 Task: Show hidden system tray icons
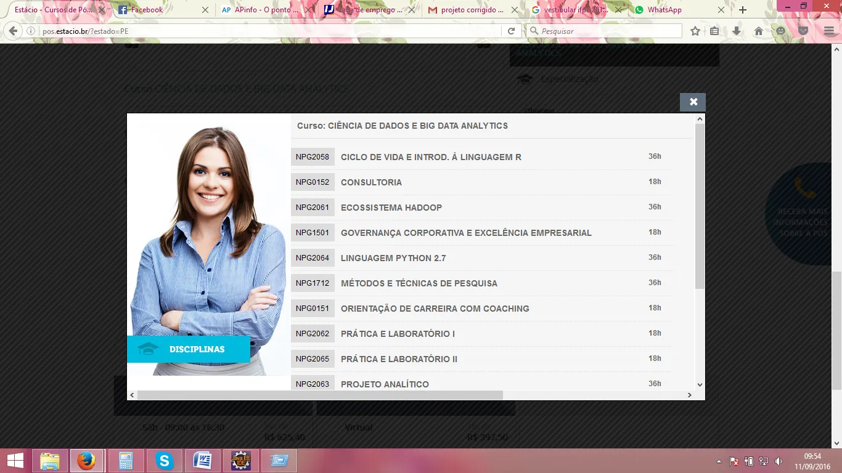point(719,461)
